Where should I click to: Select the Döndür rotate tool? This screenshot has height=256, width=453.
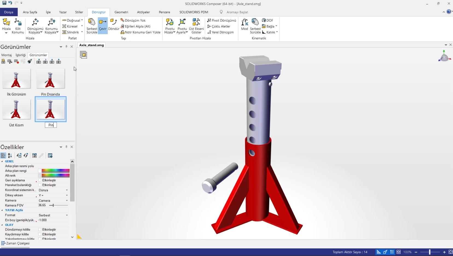(113, 25)
